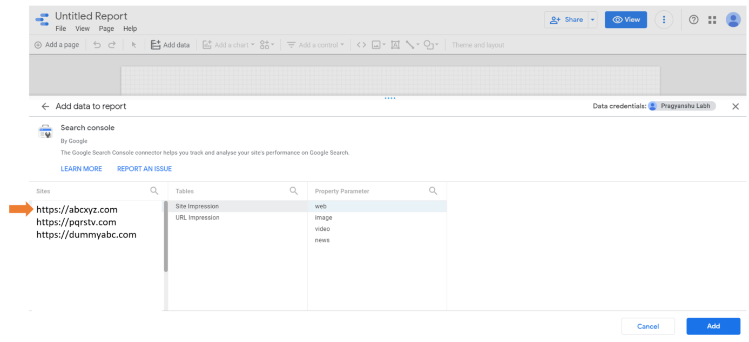749x342 pixels.
Task: Choose the web property parameter
Action: pos(377,206)
